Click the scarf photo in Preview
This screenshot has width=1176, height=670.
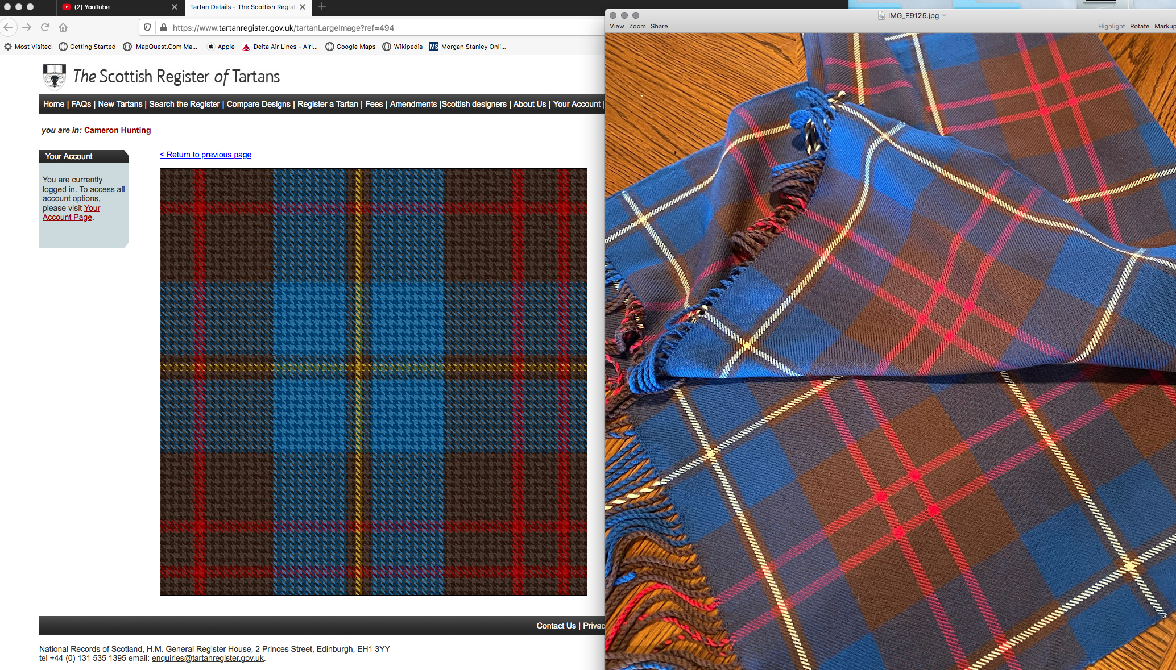890,351
